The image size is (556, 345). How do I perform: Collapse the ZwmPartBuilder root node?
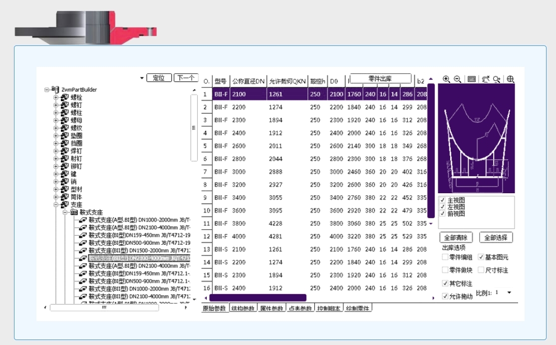46,90
